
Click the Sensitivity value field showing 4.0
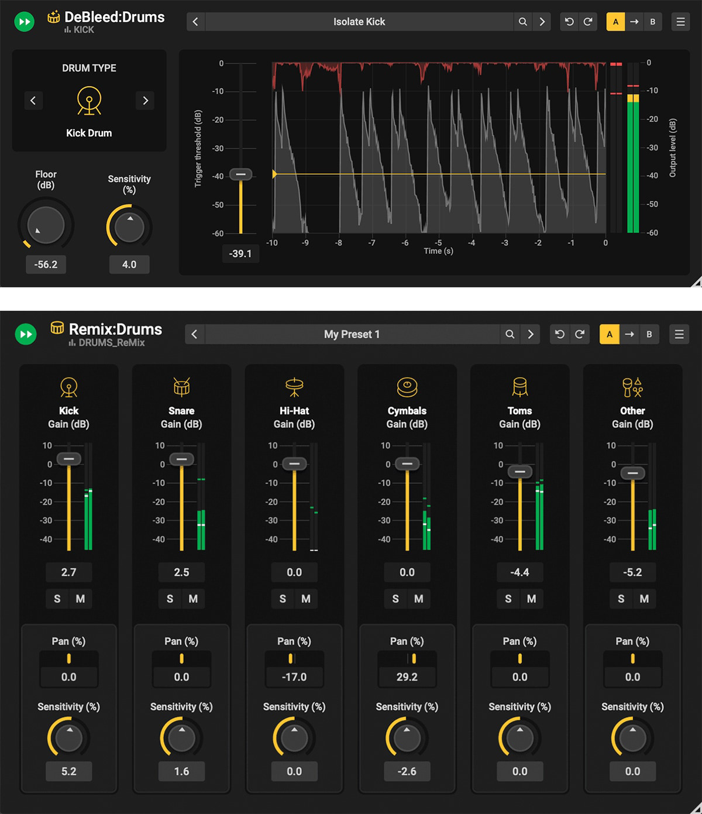click(129, 265)
